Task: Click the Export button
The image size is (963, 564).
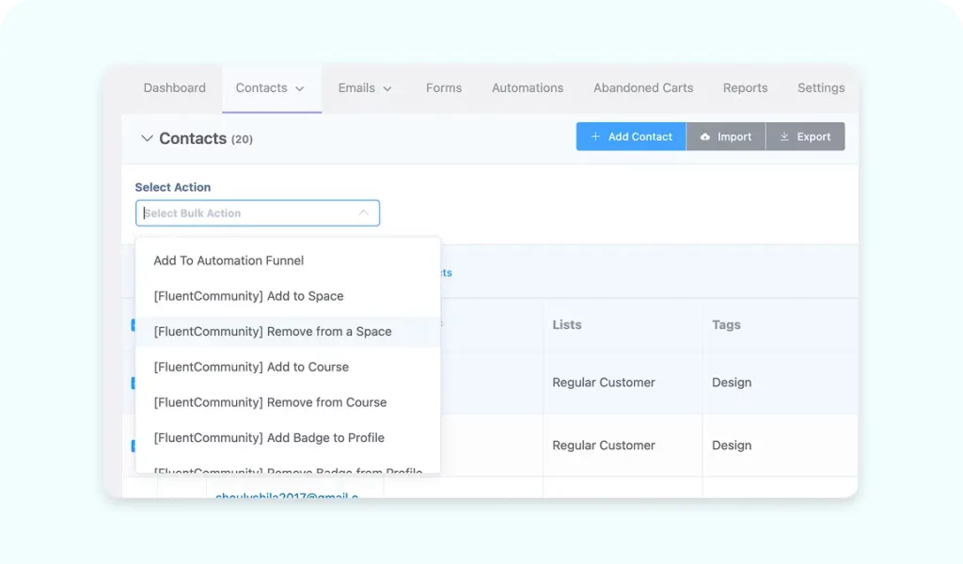Action: (x=805, y=136)
